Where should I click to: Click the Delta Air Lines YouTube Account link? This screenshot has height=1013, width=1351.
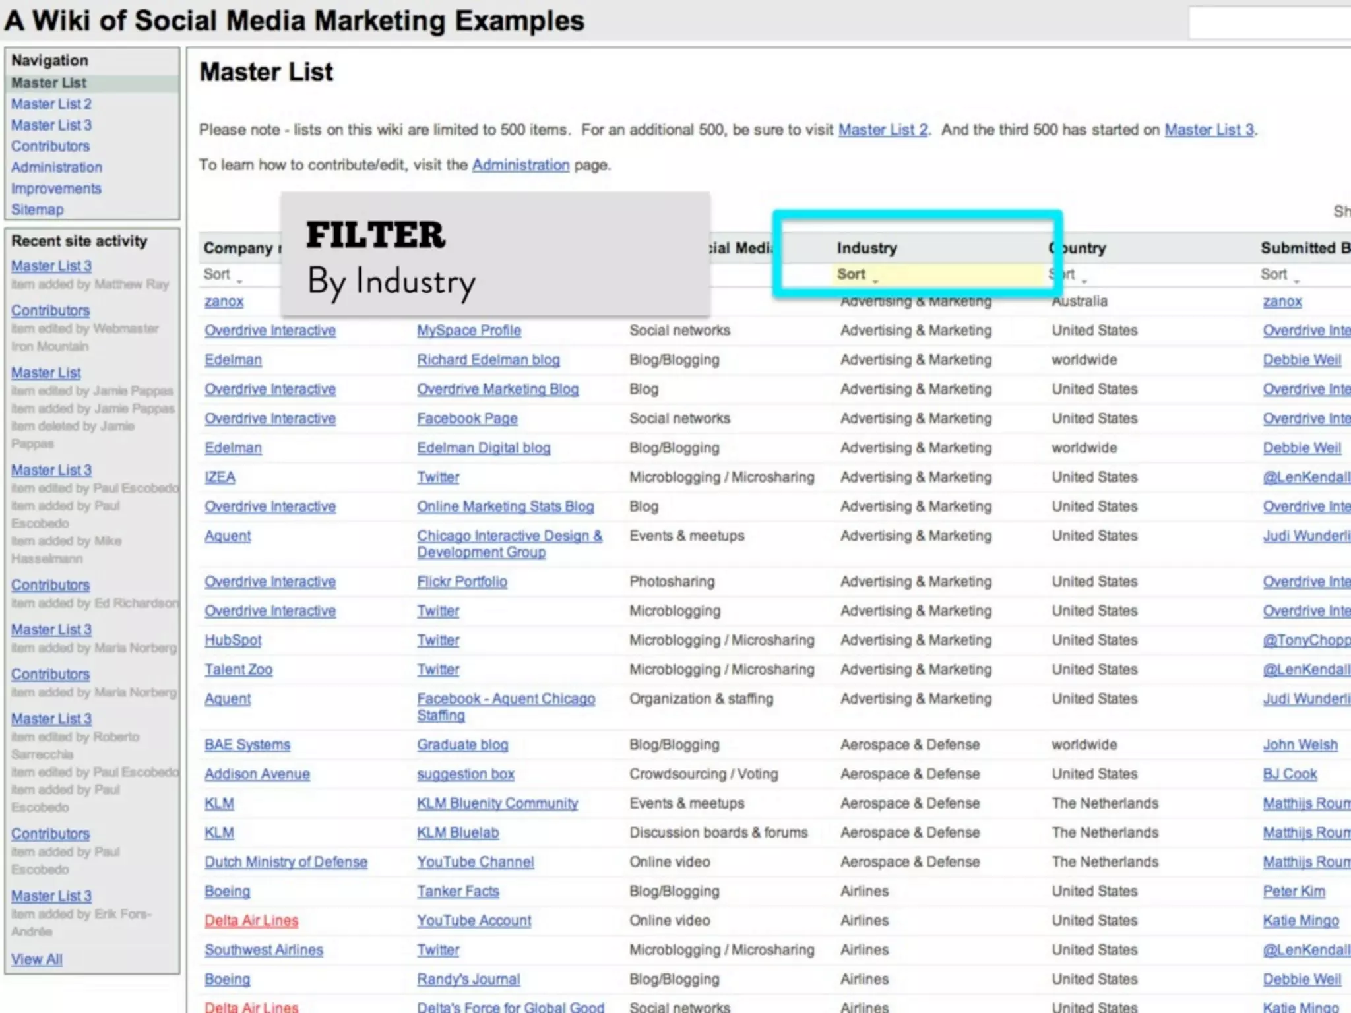click(474, 921)
